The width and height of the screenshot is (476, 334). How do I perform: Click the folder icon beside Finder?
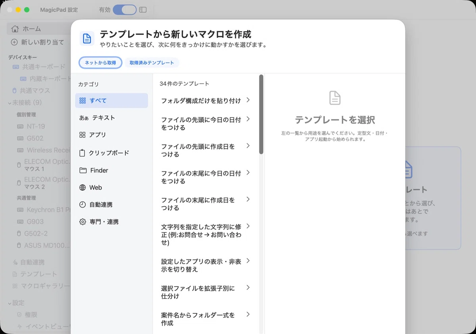pos(83,170)
